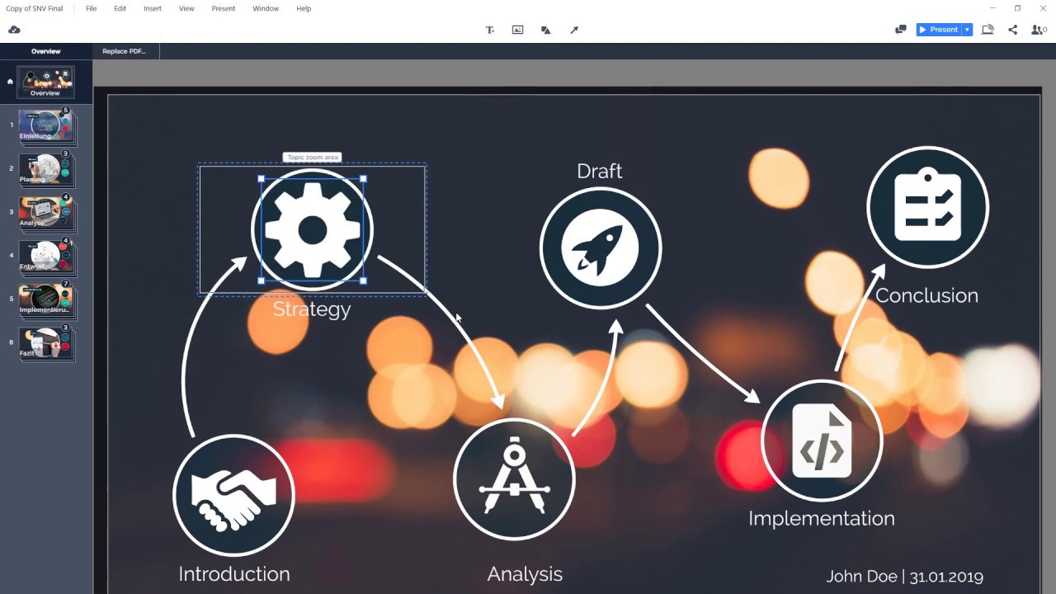Open the Implementierung slide thumbnail
This screenshot has width=1056, height=594.
pos(45,299)
